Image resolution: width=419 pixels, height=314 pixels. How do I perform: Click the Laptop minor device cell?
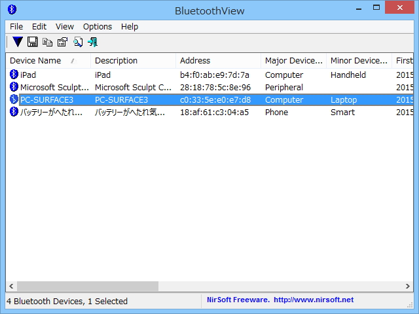[x=344, y=100]
